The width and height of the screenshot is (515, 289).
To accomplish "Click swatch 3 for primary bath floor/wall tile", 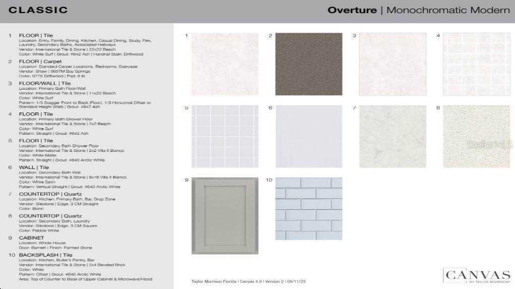I will [x=392, y=64].
